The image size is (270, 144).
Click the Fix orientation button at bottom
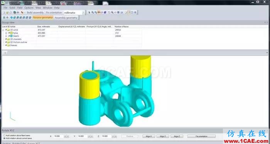point(201,136)
